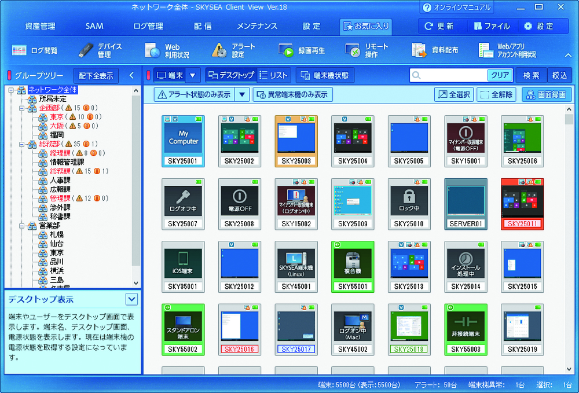Image resolution: width=579 pixels, height=393 pixels.
Task: Select 情報管理課 in the group tree
Action: (x=67, y=163)
